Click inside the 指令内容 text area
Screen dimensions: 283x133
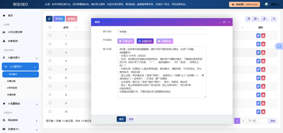pos(162,72)
